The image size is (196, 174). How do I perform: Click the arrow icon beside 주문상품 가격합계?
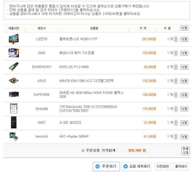coord(83,151)
